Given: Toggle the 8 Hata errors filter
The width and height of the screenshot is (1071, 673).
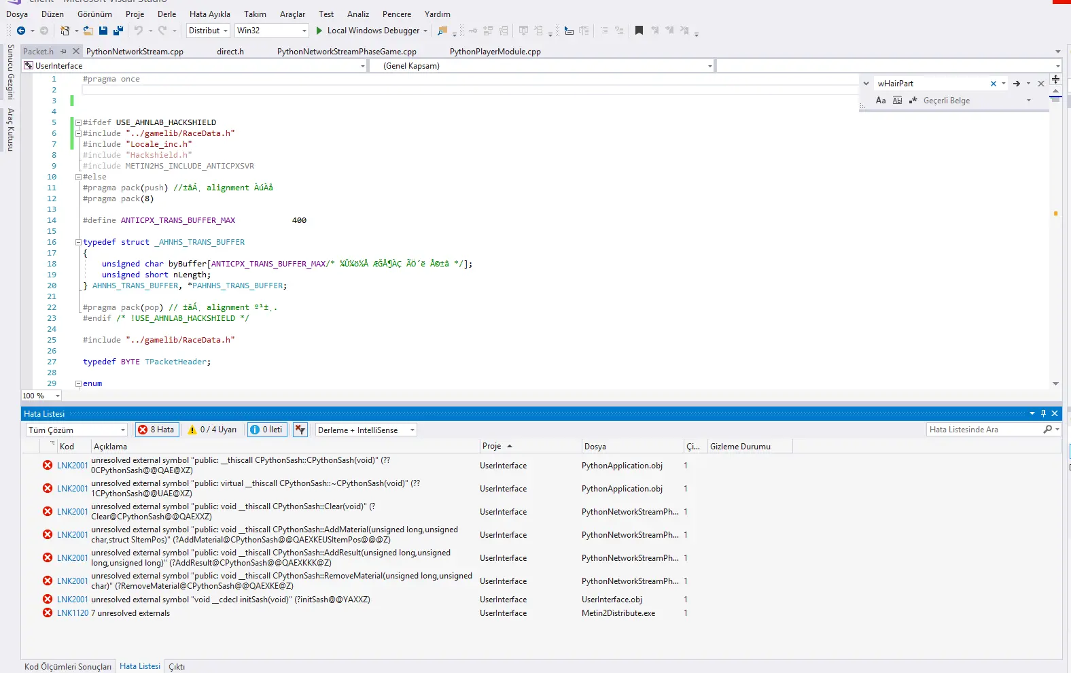Looking at the screenshot, I should [x=157, y=430].
